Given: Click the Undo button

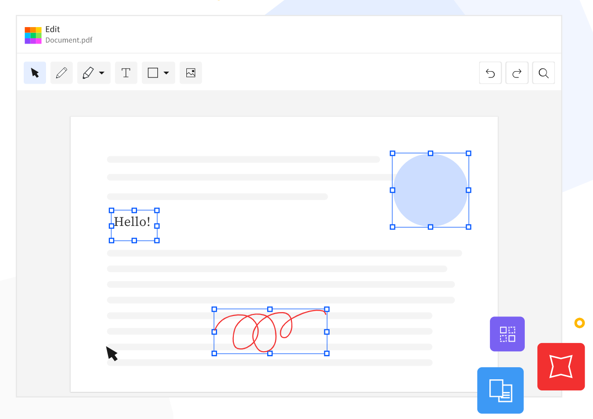Looking at the screenshot, I should (x=490, y=73).
